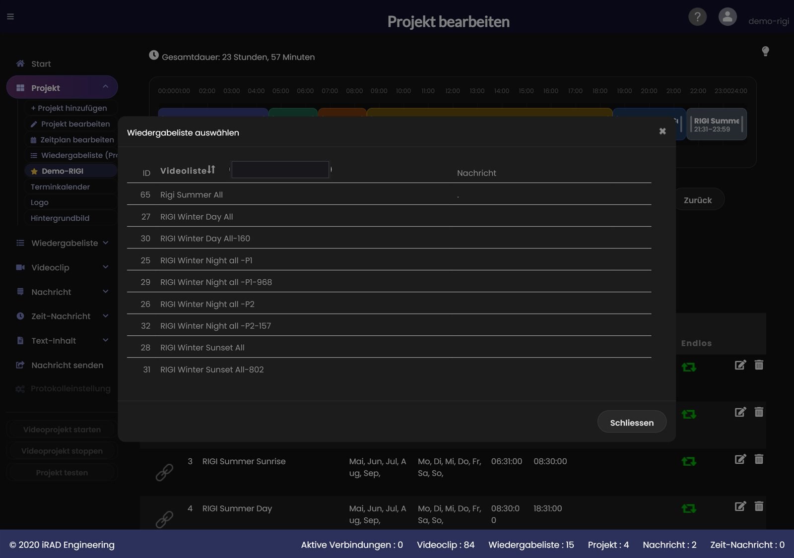794x558 pixels.
Task: Click the link icon for RIGI Summer Sunrise
Action: click(x=164, y=472)
